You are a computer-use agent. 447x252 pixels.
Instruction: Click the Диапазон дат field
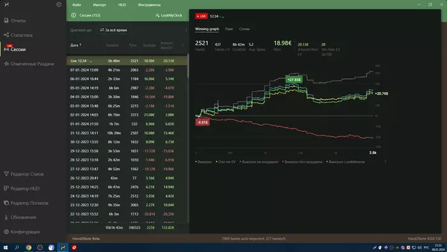[x=81, y=30]
